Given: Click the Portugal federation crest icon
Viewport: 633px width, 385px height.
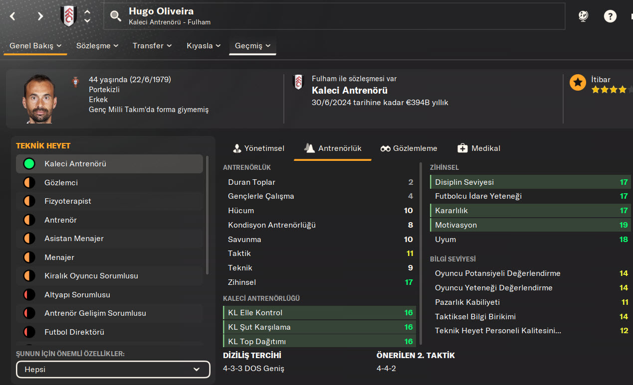Looking at the screenshot, I should tap(76, 80).
